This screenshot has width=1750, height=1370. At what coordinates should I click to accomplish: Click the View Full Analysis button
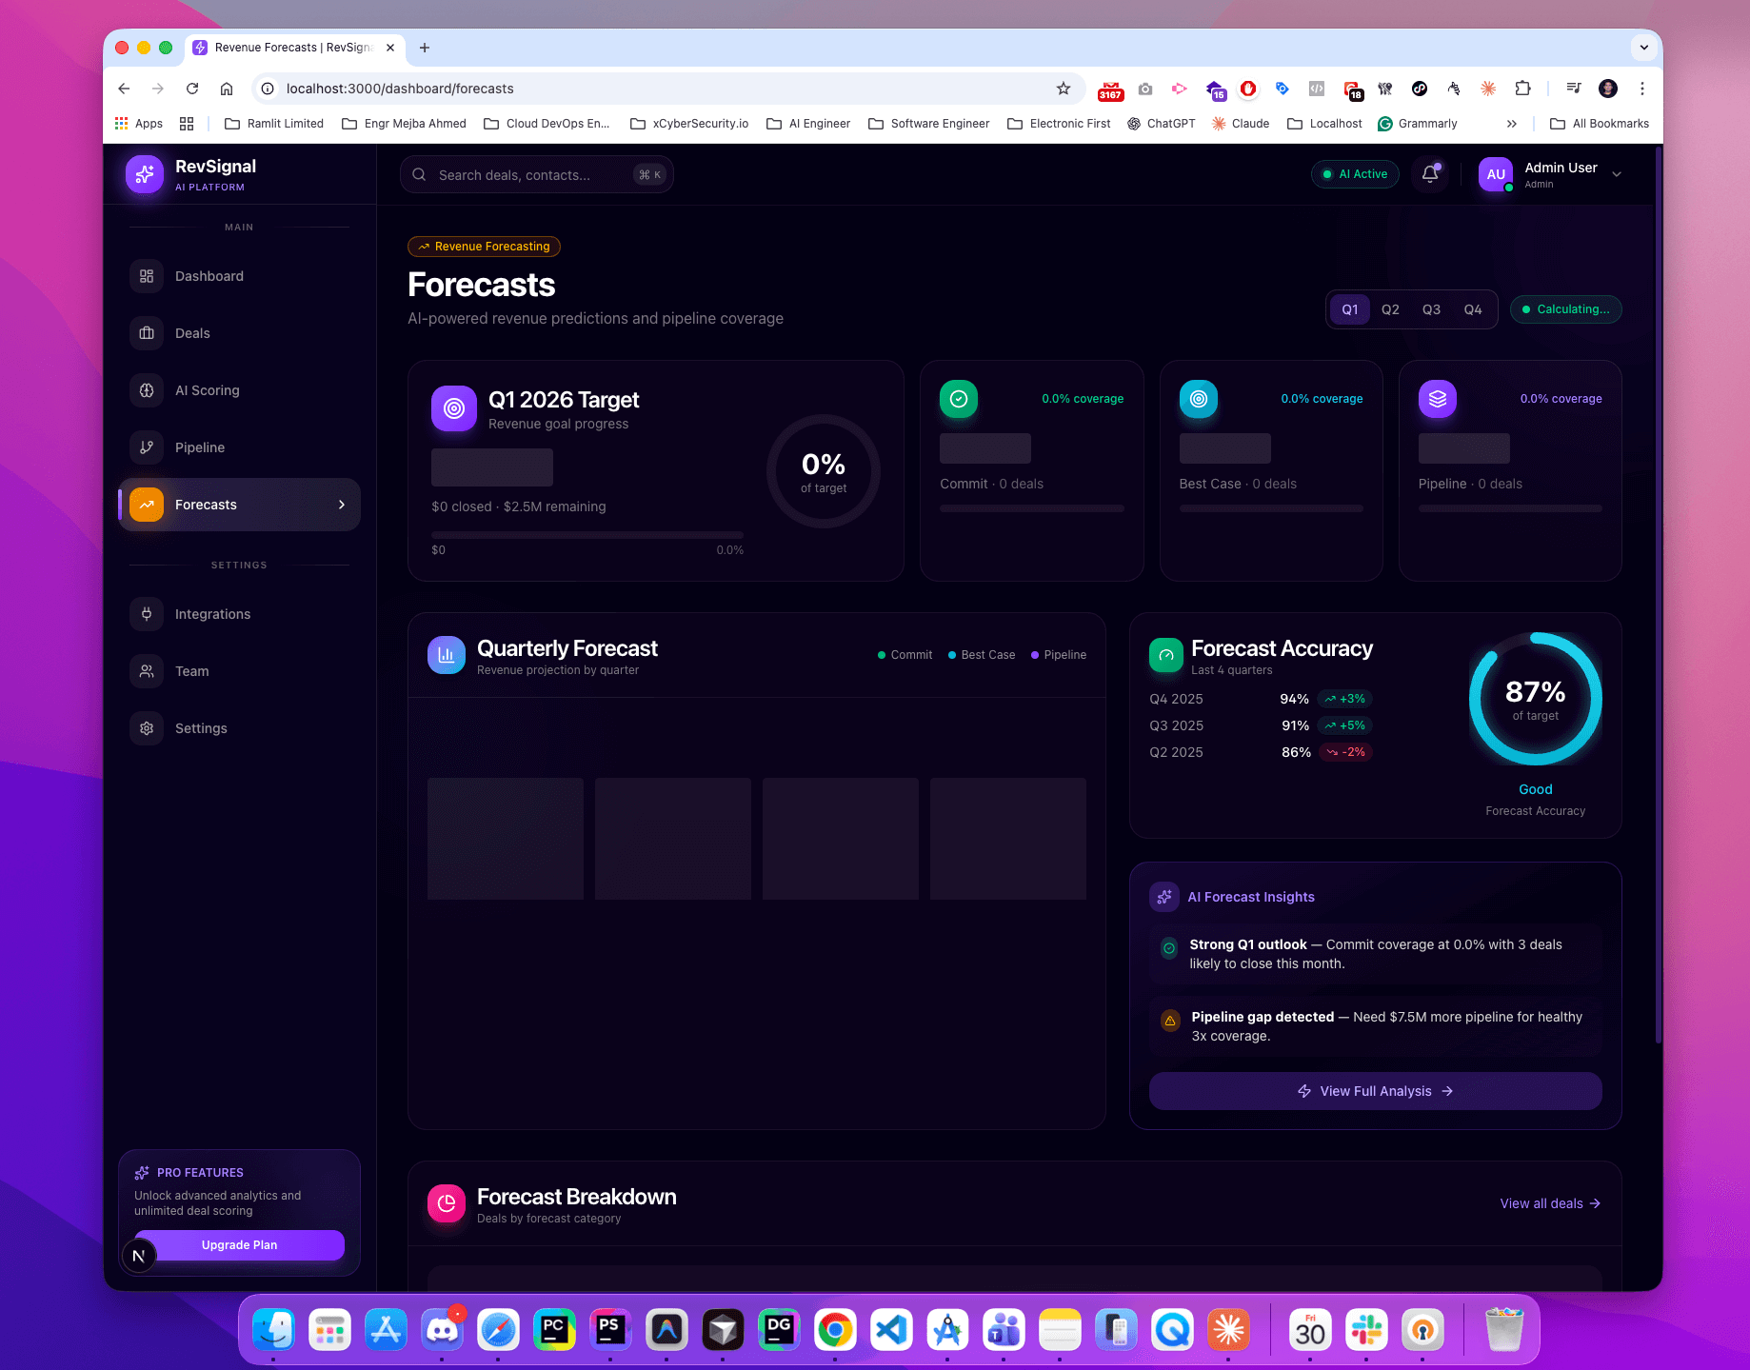point(1375,1090)
